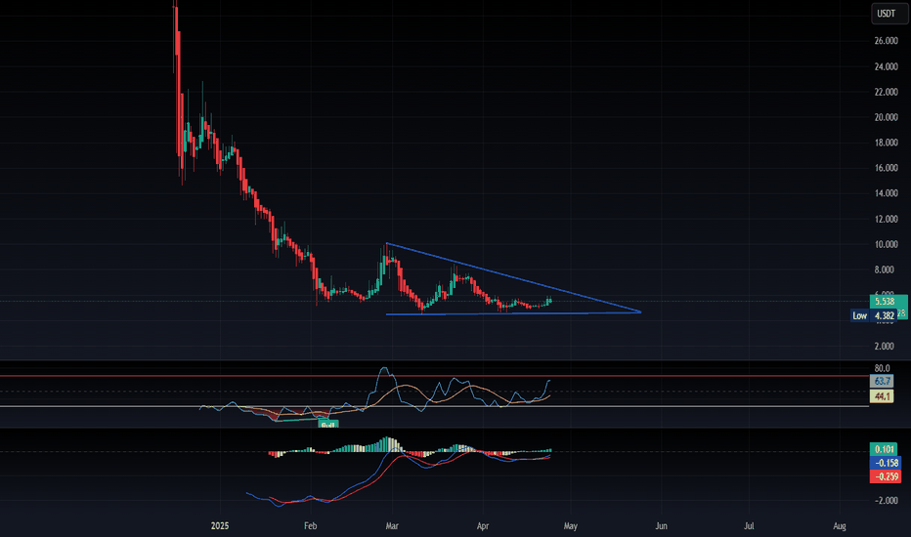This screenshot has height=537, width=911.
Task: Click the 8.000 price axis label
Action: tap(885, 269)
